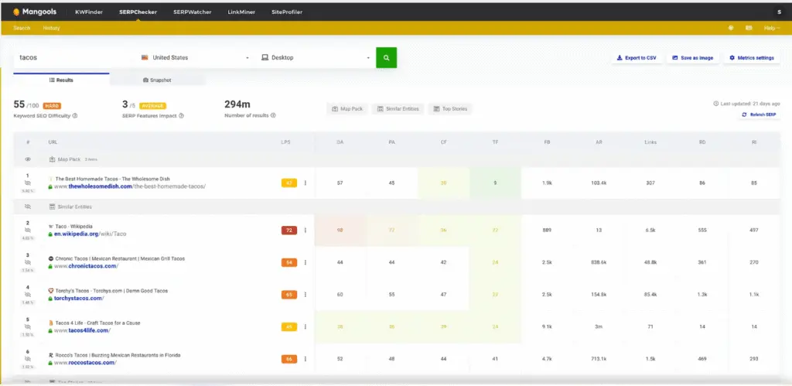Open thewholesomedish.com best-homemade-tacos link

(x=130, y=186)
